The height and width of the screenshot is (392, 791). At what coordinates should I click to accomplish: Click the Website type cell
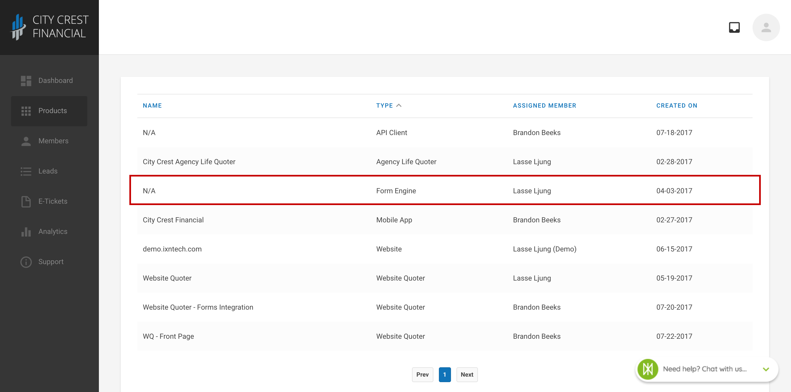pyautogui.click(x=389, y=249)
